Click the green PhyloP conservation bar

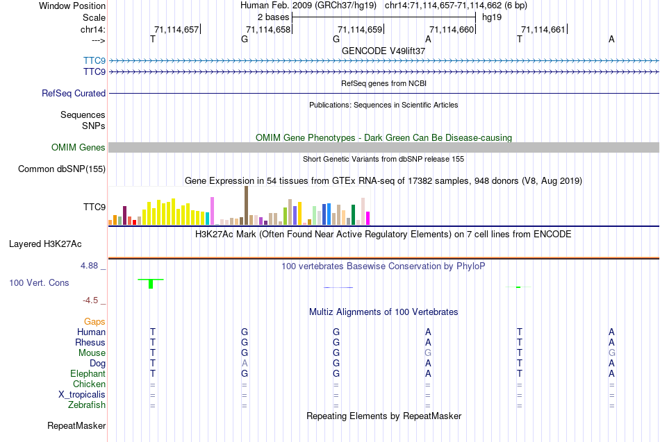coord(151,284)
